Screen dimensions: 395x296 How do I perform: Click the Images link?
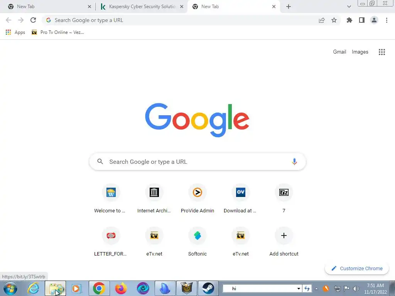click(360, 52)
